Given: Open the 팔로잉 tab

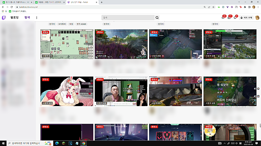Looking at the screenshot, I should 14,18.
